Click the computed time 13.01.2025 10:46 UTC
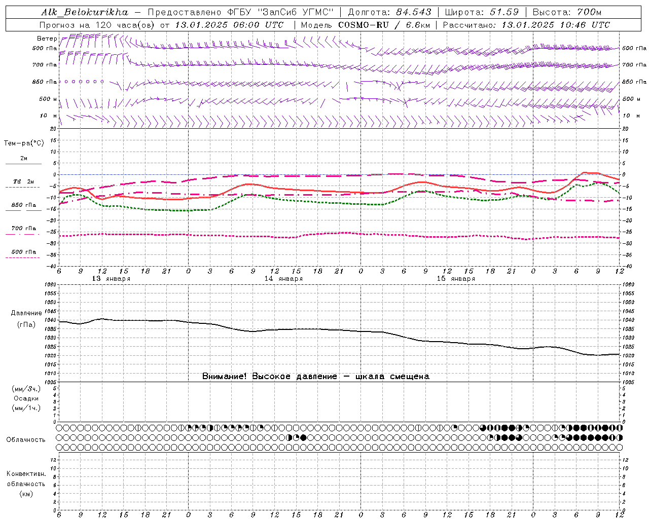The height and width of the screenshot is (519, 649). (556, 25)
